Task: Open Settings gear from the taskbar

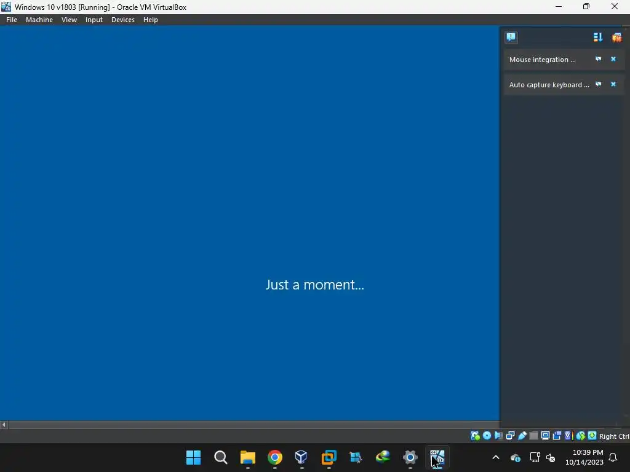Action: 410,457
